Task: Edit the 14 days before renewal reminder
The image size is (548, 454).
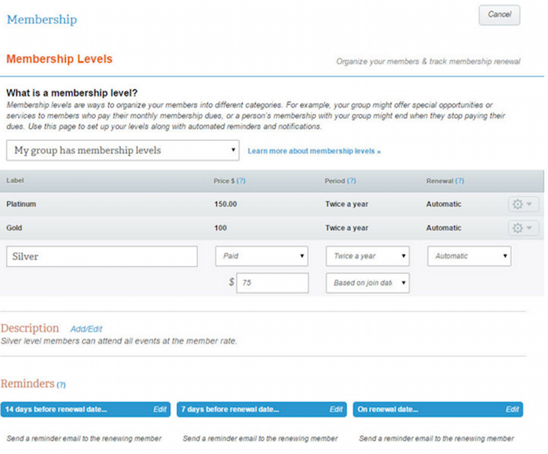Action: pyautogui.click(x=160, y=409)
